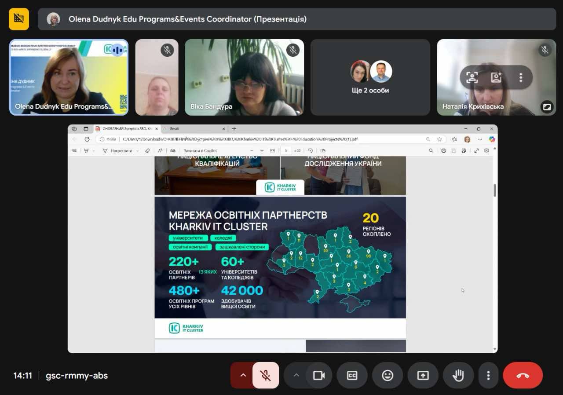Enter PDF full screen mode
Viewport: 563px width, 395px height.
476,150
